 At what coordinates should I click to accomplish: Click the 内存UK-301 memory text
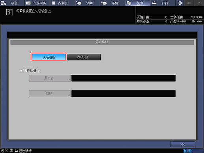click(178, 22)
